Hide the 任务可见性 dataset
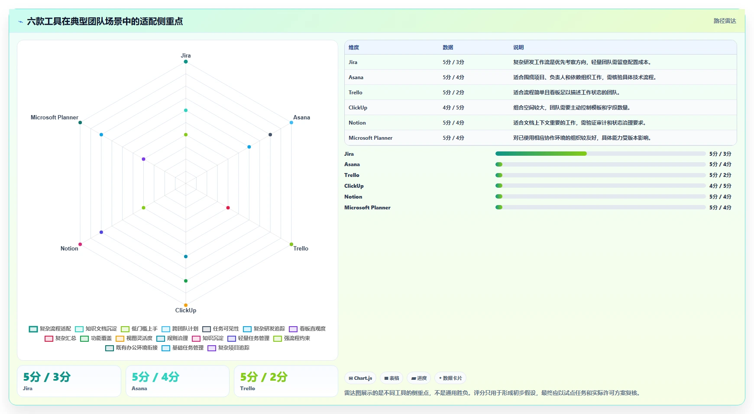Image resolution: width=754 pixels, height=414 pixels. (x=220, y=329)
